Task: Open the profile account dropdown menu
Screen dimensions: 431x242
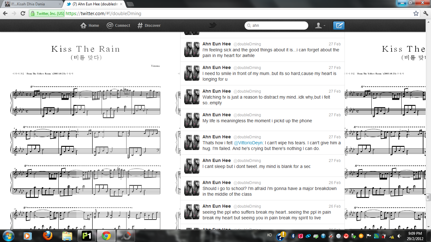Action: (x=320, y=26)
